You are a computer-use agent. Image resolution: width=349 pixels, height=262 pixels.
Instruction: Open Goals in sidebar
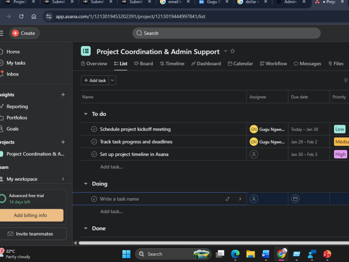coord(13,129)
